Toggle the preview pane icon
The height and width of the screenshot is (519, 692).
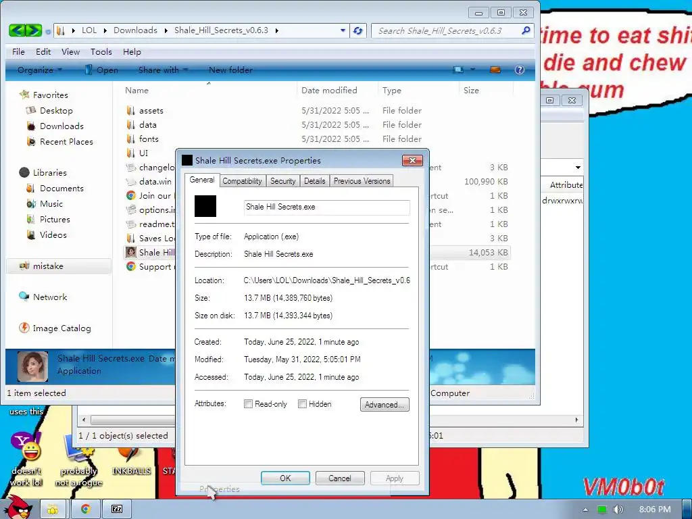[x=495, y=70]
